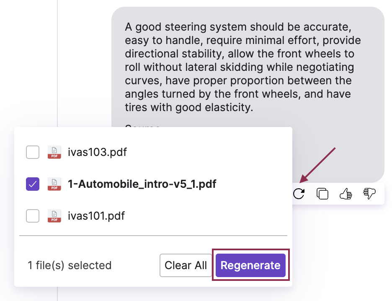The width and height of the screenshot is (392, 301).
Task: Uncheck the 1-Automobile_intro-v5_1.pdf checkbox
Action: (x=33, y=184)
